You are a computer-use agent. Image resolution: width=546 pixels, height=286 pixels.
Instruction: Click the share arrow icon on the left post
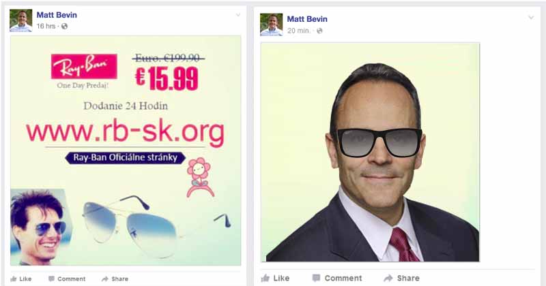[x=105, y=279]
